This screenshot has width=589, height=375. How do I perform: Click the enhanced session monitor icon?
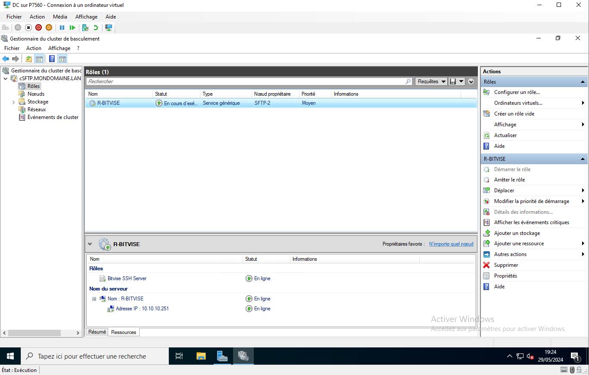(109, 28)
